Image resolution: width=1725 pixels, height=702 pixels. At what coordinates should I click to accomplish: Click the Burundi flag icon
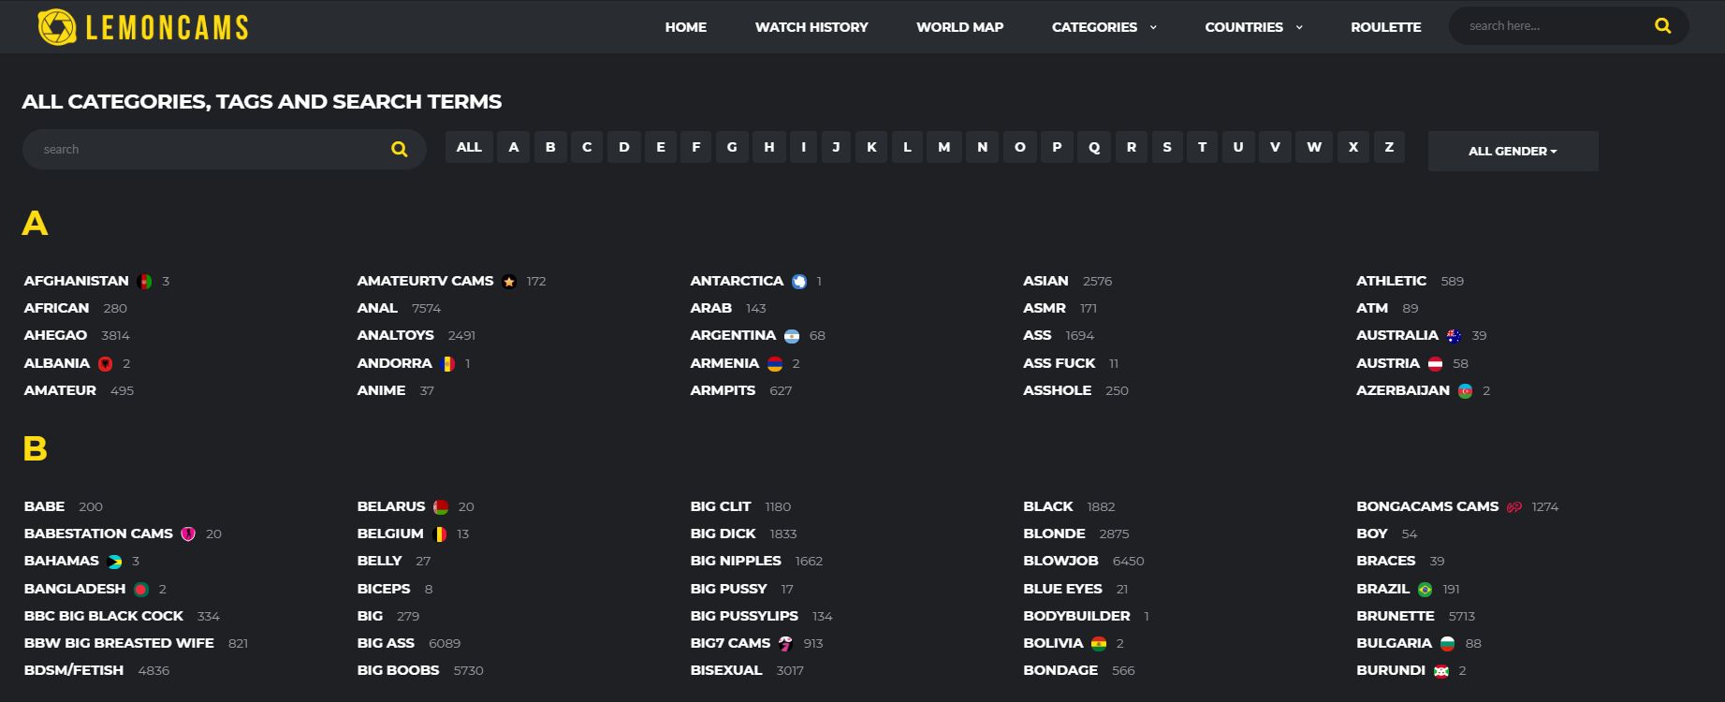tap(1441, 671)
